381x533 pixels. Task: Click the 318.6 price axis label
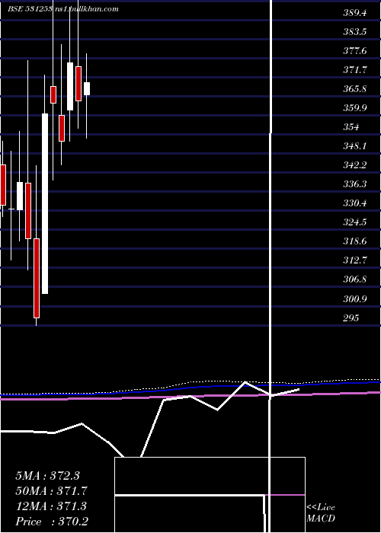point(355,241)
